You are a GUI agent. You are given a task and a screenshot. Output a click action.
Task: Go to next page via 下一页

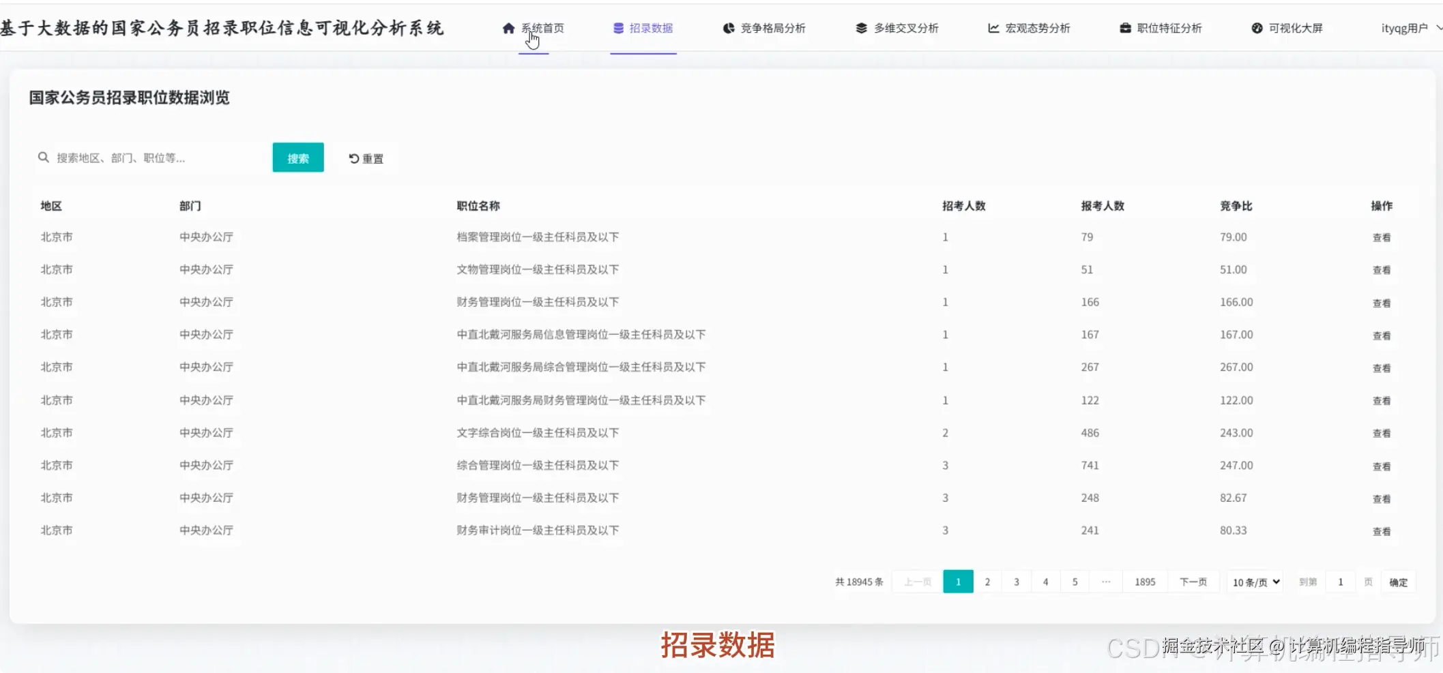[1193, 582]
